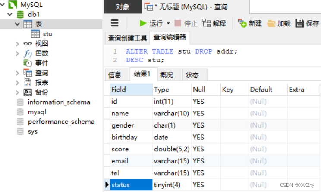This screenshot has height=192, width=321.
Task: Click the 保存 button label
Action: (x=313, y=23)
